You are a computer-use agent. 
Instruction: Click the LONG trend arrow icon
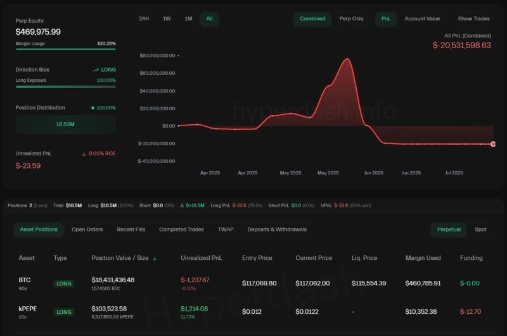click(x=96, y=70)
